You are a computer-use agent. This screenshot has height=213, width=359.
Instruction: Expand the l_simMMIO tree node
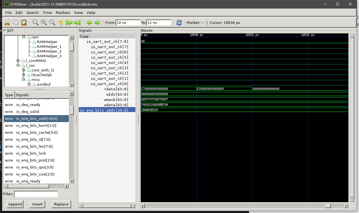(x=18, y=61)
